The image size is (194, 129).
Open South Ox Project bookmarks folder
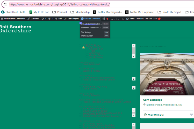click(169, 12)
